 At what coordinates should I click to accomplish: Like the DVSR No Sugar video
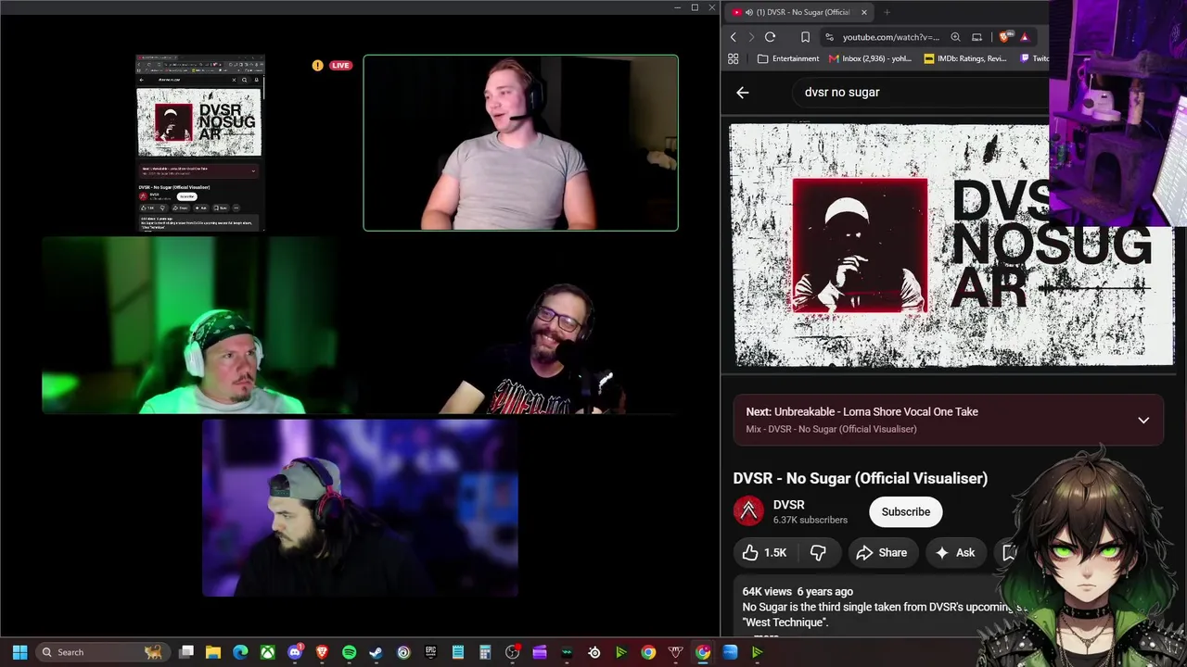point(764,553)
